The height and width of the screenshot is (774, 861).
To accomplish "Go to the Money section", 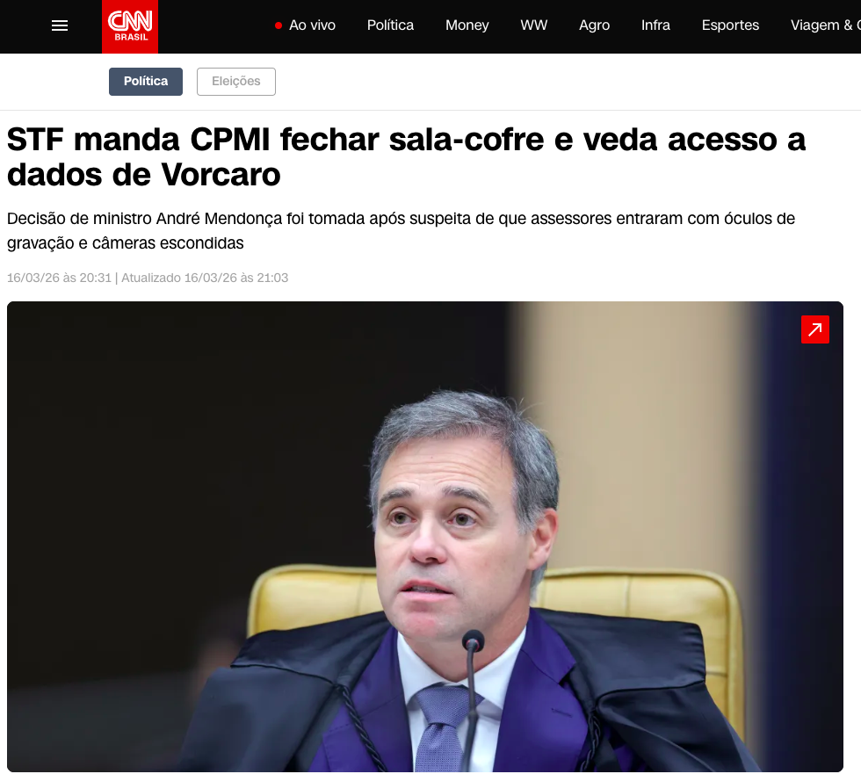I will pyautogui.click(x=467, y=25).
